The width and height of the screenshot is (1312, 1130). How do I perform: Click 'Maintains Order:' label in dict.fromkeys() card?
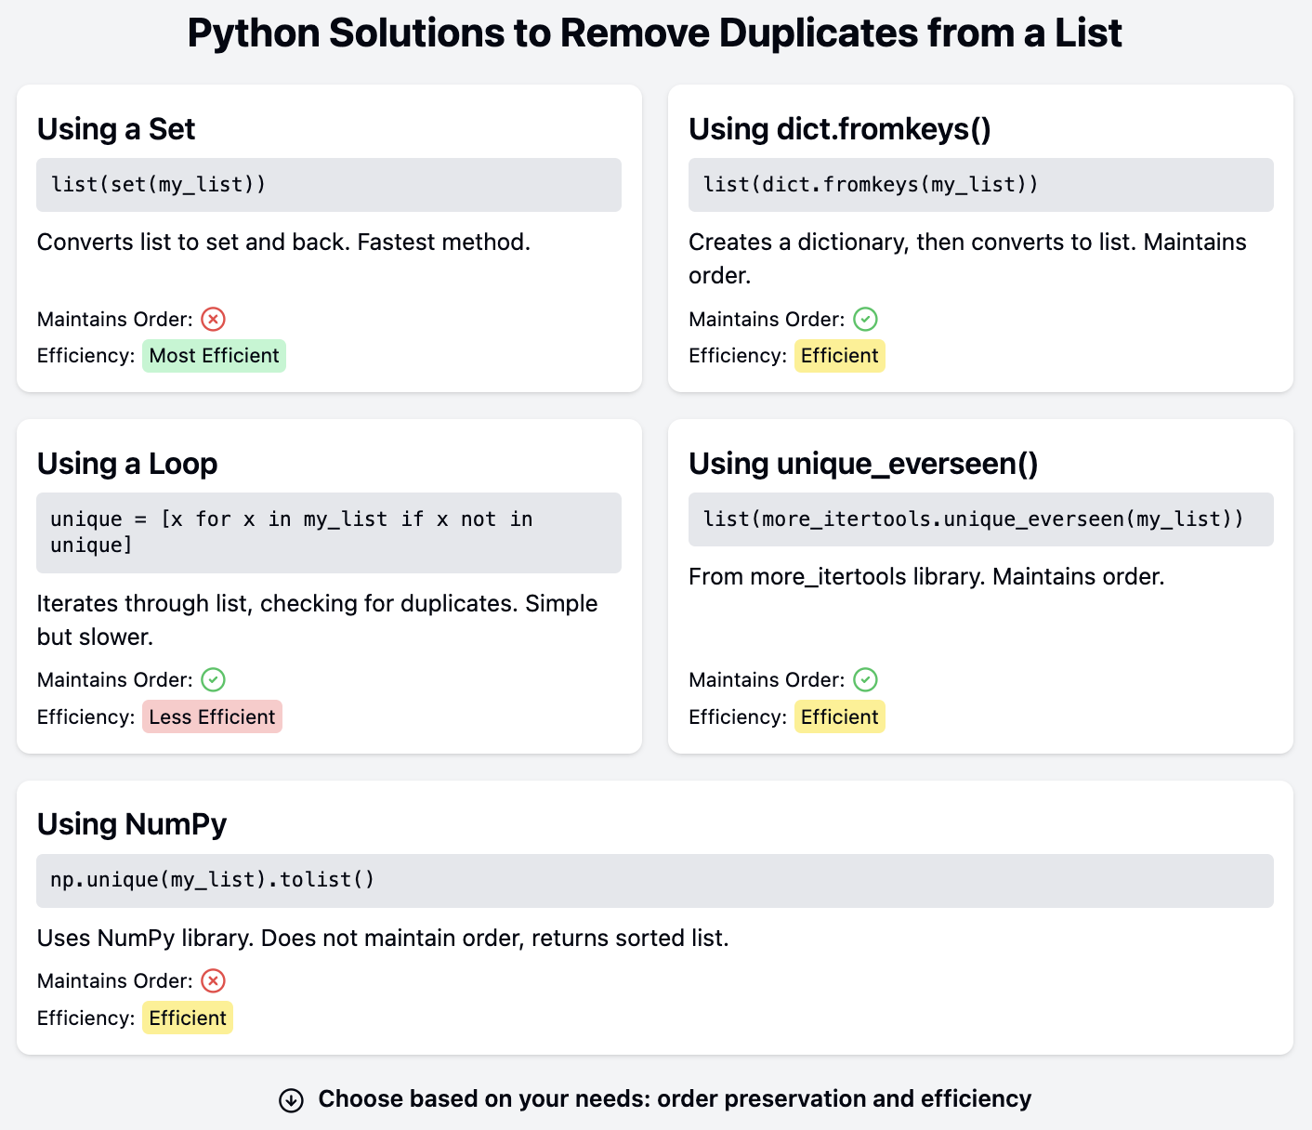767,320
